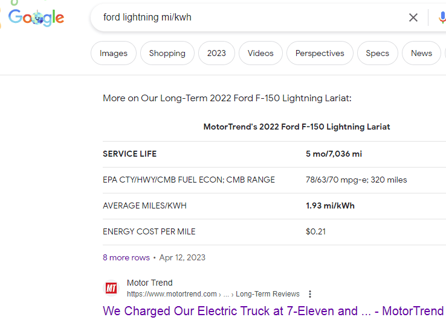Select the table heading MotorTrend's 2022 Ford F-150
Viewport: 446px width, 320px height.
pos(296,127)
